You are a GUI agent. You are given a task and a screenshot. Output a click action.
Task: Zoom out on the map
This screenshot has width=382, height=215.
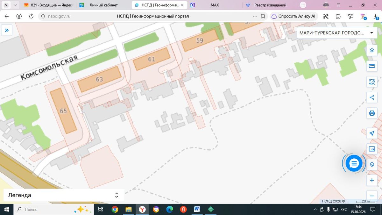[371, 196]
